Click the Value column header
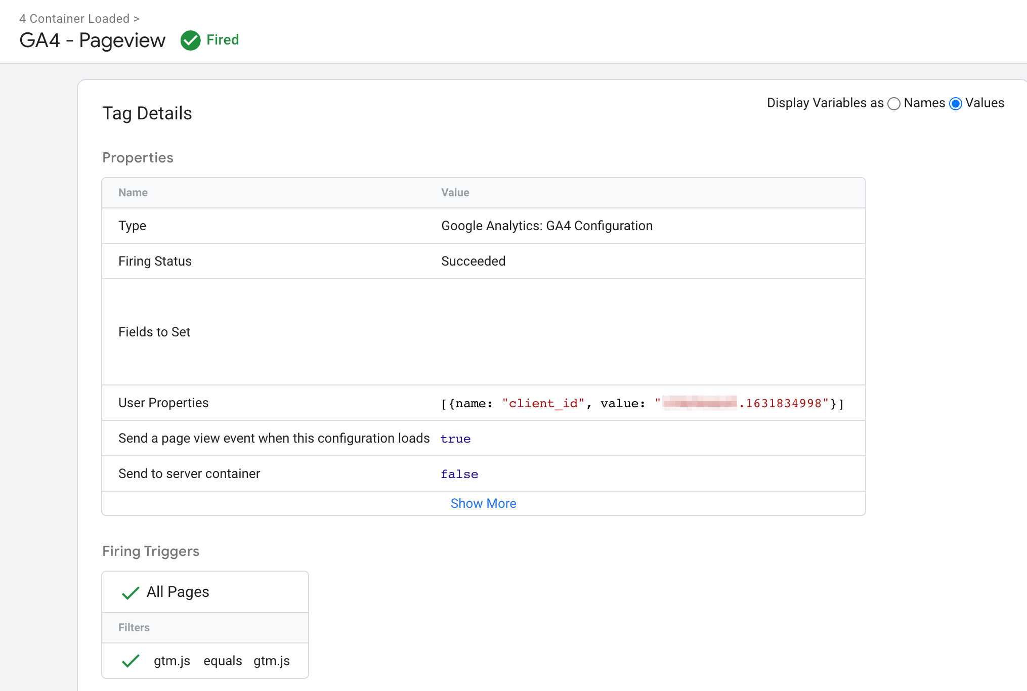The image size is (1027, 691). click(455, 193)
